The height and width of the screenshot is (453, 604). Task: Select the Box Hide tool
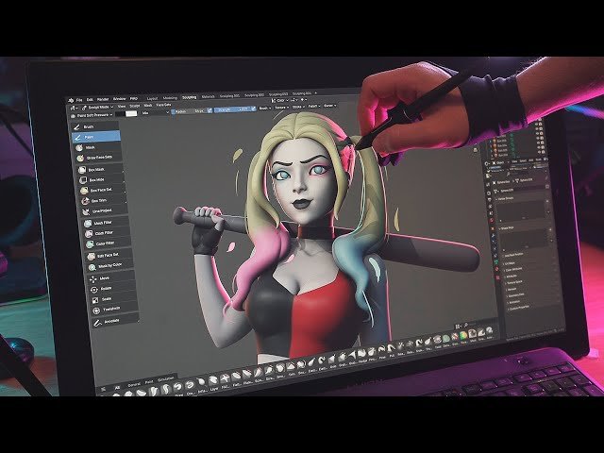(101, 180)
